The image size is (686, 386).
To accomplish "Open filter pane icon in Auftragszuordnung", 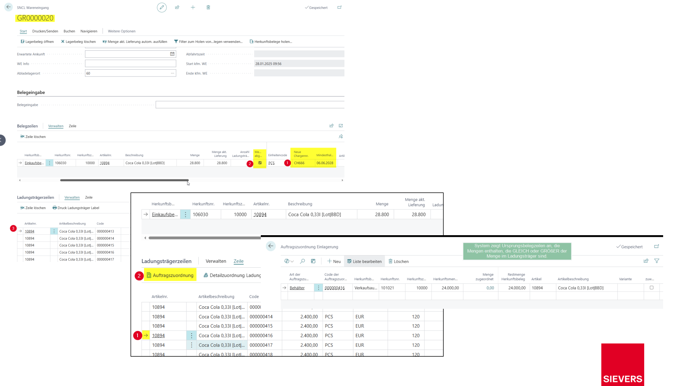I will tap(657, 261).
